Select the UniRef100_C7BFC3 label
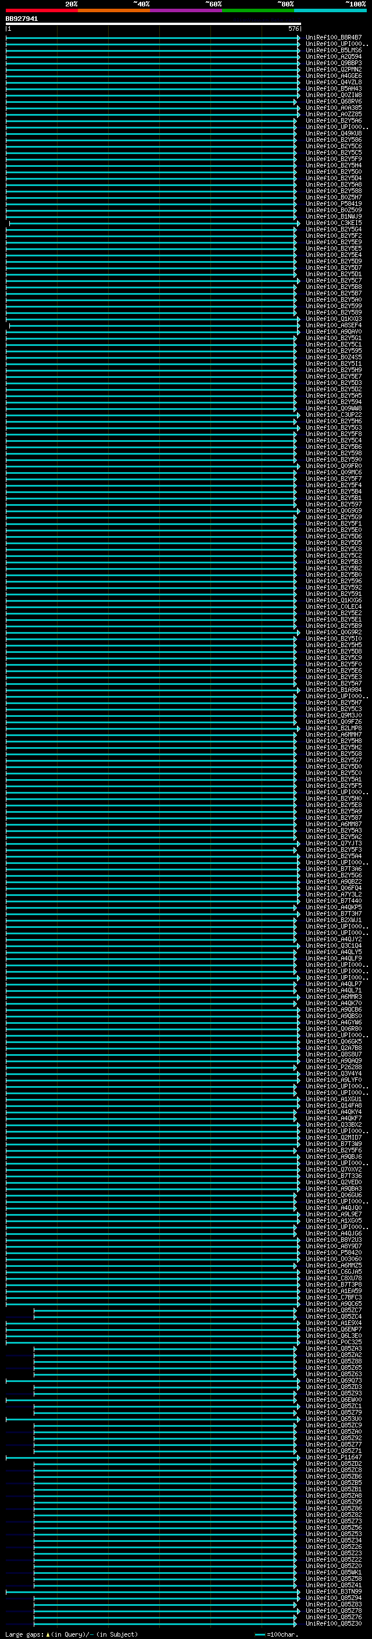The width and height of the screenshot is (372, 1639). 334,1297
